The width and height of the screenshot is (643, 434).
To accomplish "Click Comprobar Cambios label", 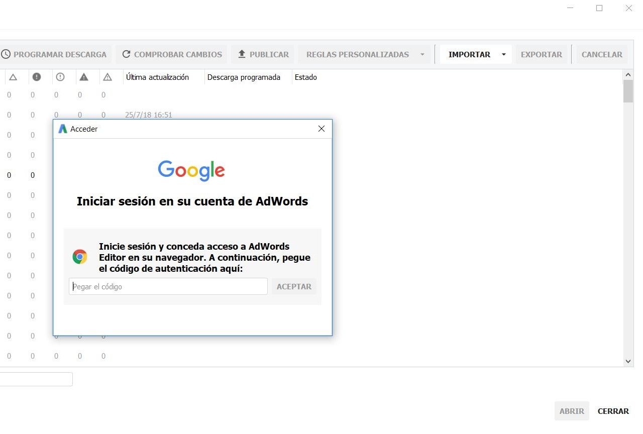I will pos(178,54).
